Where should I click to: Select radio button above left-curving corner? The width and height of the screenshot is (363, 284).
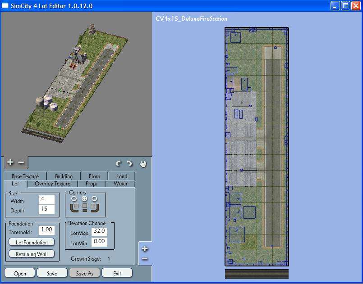coord(74,198)
